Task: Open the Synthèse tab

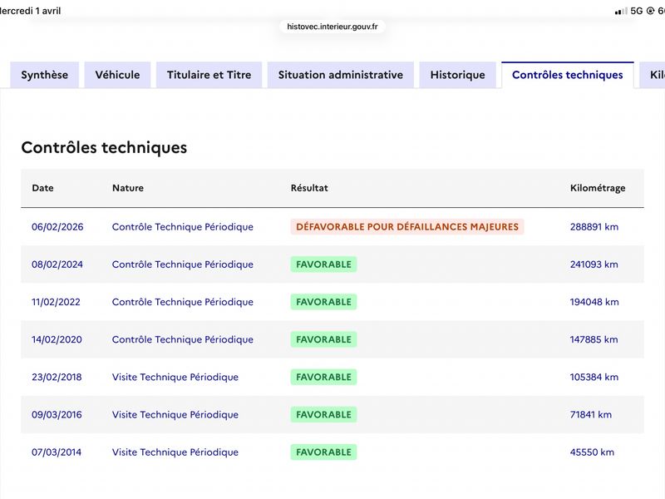Action: [45, 75]
